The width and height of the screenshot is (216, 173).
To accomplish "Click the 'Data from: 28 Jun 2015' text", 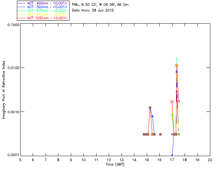I will [93, 10].
